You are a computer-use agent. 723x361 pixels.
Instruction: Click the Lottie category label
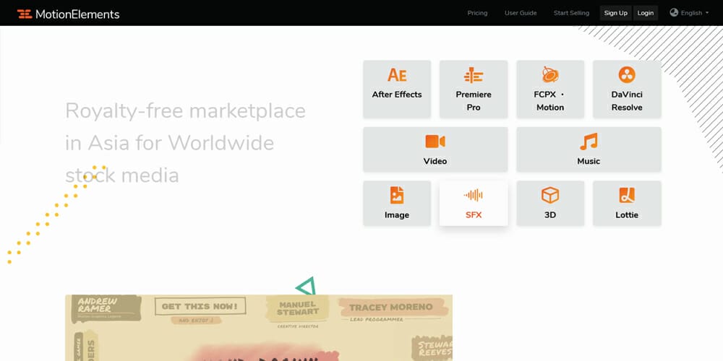click(x=627, y=215)
